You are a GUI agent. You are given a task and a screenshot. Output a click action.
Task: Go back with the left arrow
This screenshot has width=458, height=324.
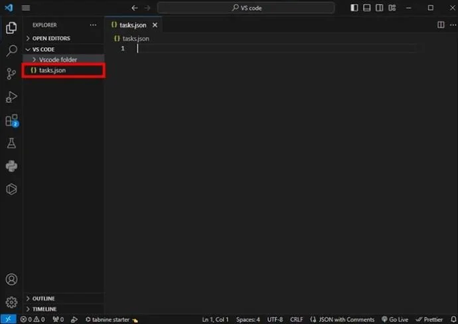[134, 8]
